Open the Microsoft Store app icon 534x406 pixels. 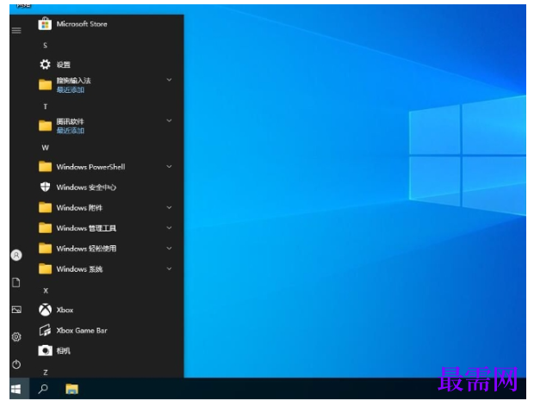(45, 24)
